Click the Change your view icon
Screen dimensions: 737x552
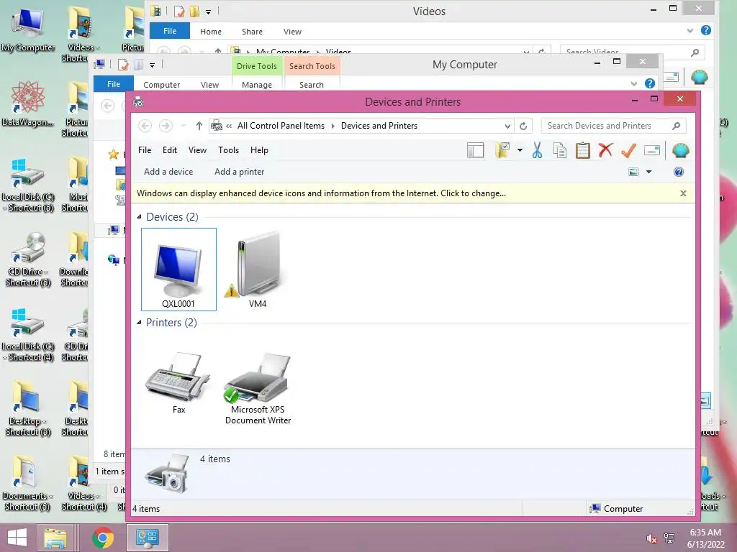tap(633, 172)
